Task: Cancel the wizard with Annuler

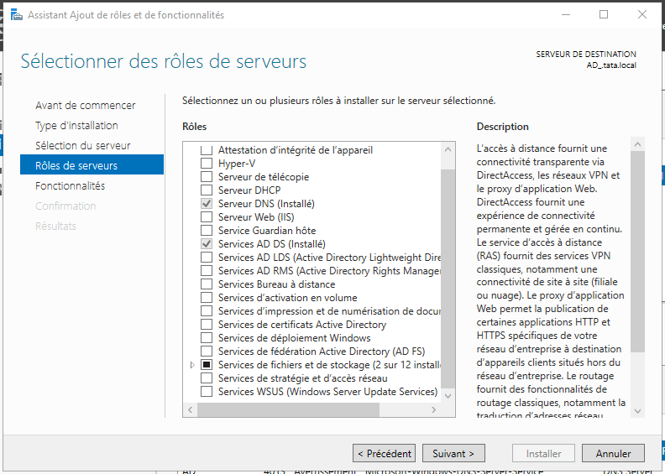Action: click(613, 453)
